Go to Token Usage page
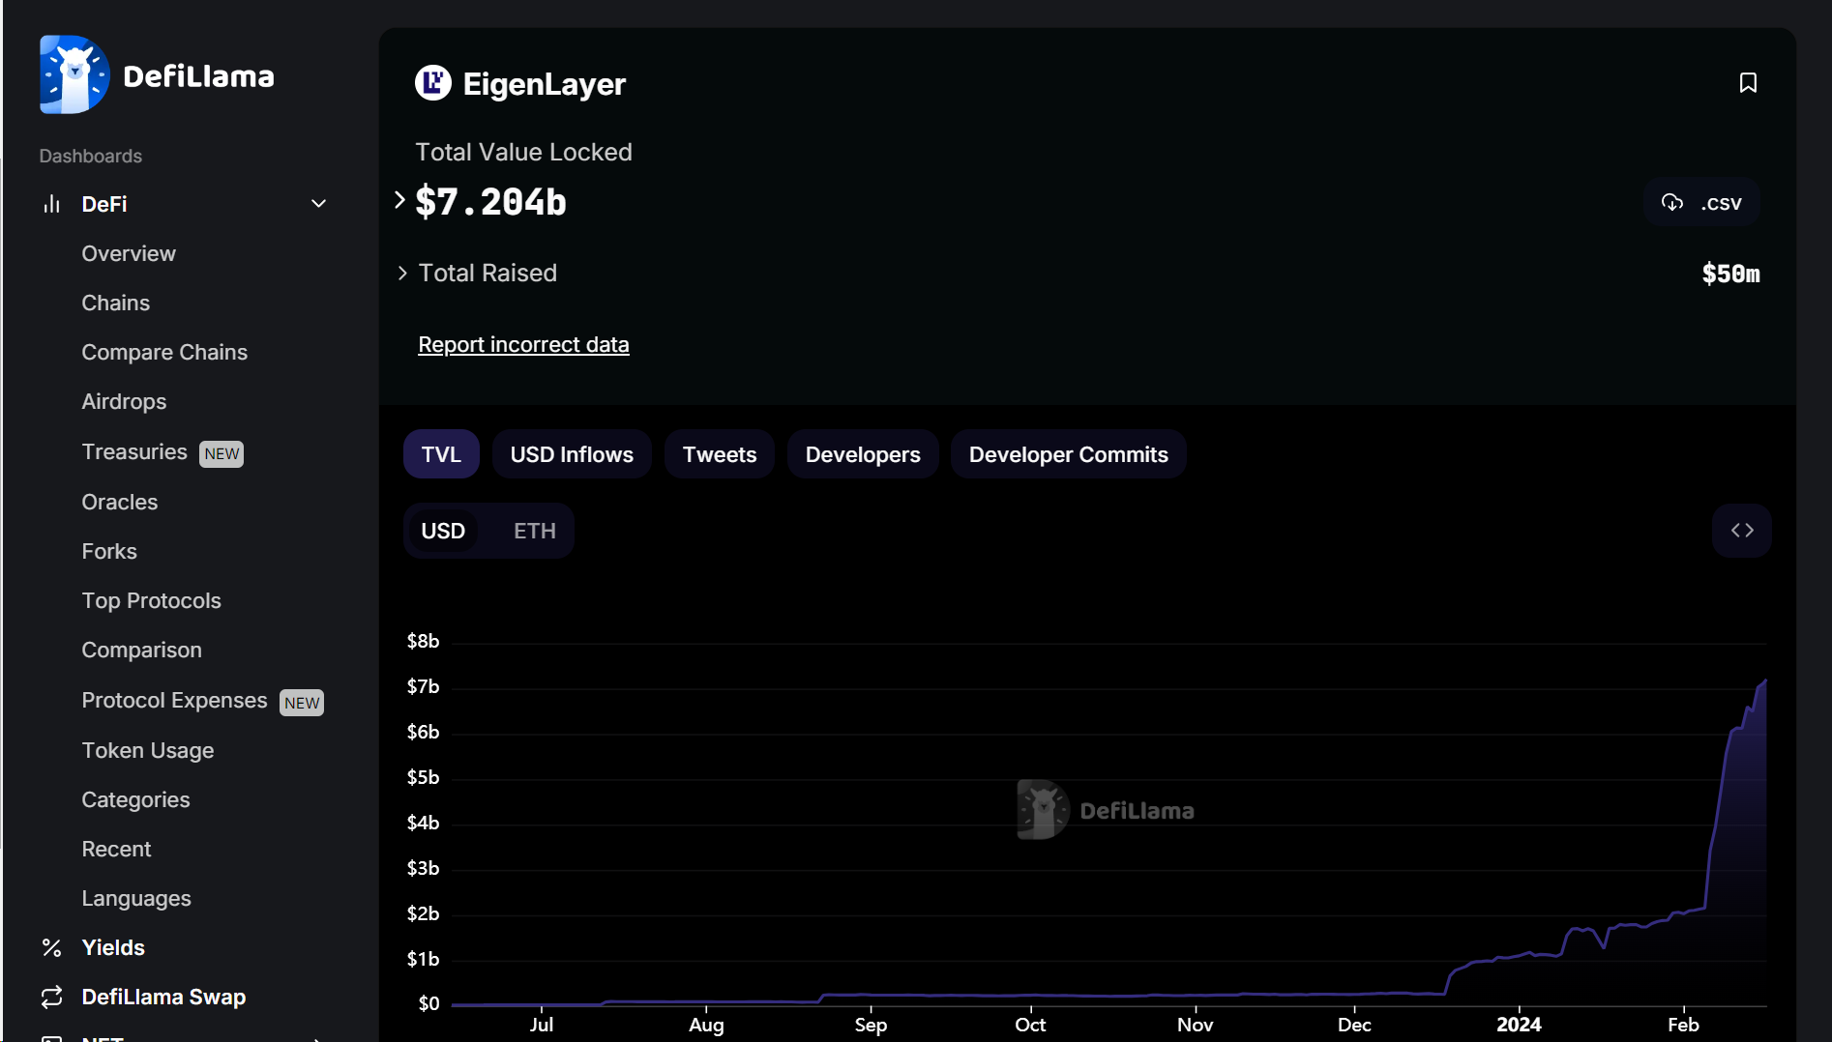Viewport: 1832px width, 1042px height. [x=148, y=751]
